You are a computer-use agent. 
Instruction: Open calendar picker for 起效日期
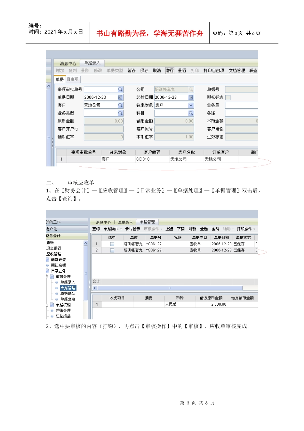coord(191,97)
